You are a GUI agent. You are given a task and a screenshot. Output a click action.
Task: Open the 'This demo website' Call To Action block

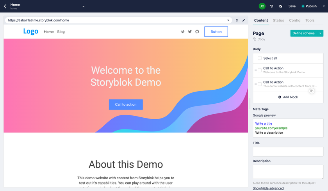tap(288, 84)
